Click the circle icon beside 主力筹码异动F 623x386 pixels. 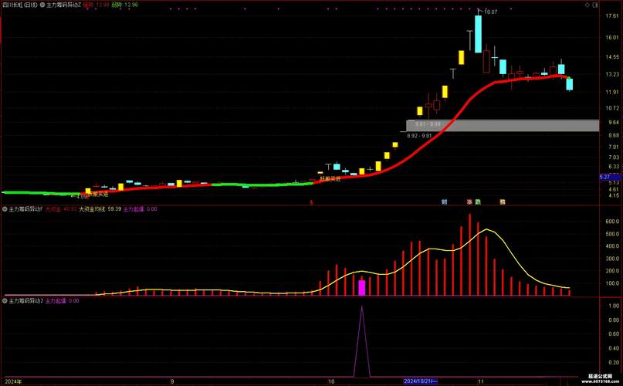[5, 208]
